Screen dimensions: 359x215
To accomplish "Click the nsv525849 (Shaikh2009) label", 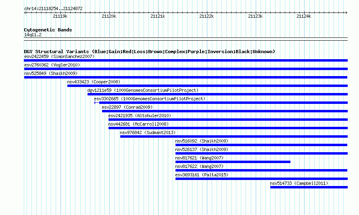I will [x=51, y=73].
